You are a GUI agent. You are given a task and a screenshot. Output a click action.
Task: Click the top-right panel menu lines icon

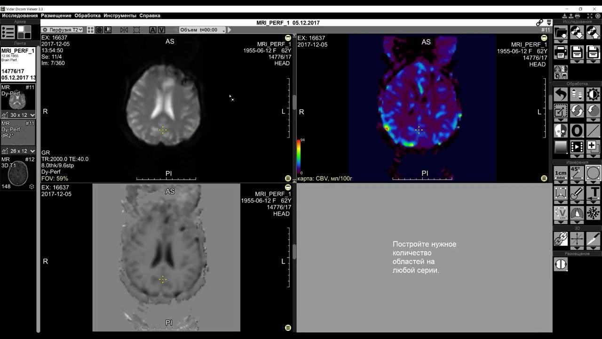[x=549, y=23]
